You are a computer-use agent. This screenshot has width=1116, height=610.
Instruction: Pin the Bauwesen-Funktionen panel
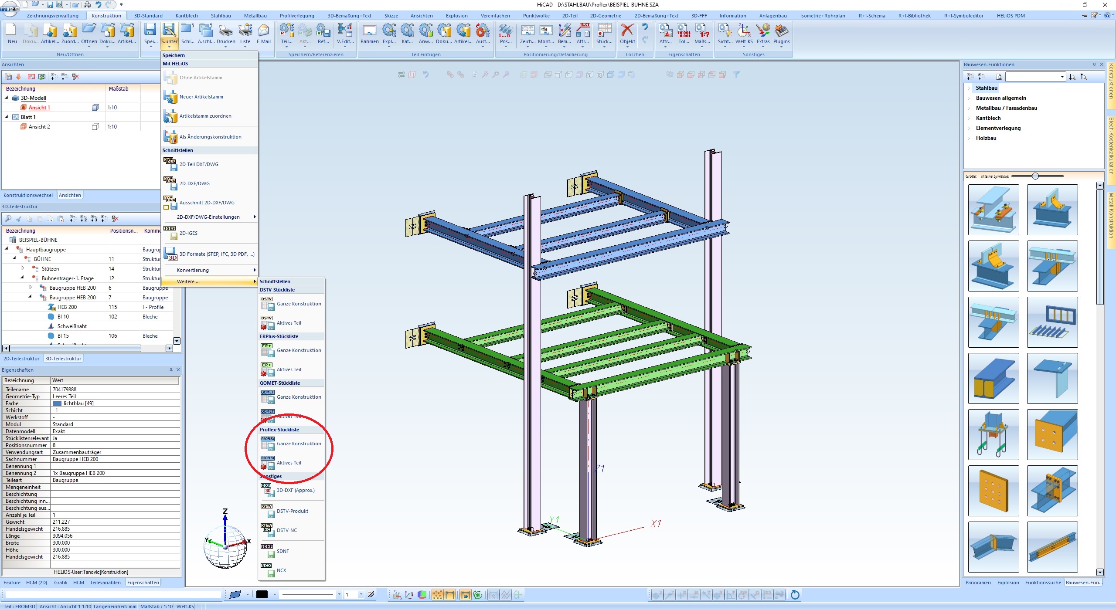point(1094,64)
